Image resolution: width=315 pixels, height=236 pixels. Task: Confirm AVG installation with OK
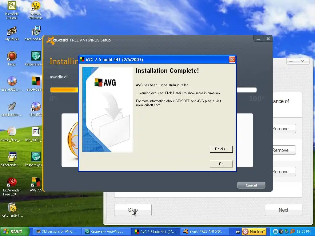click(x=221, y=164)
